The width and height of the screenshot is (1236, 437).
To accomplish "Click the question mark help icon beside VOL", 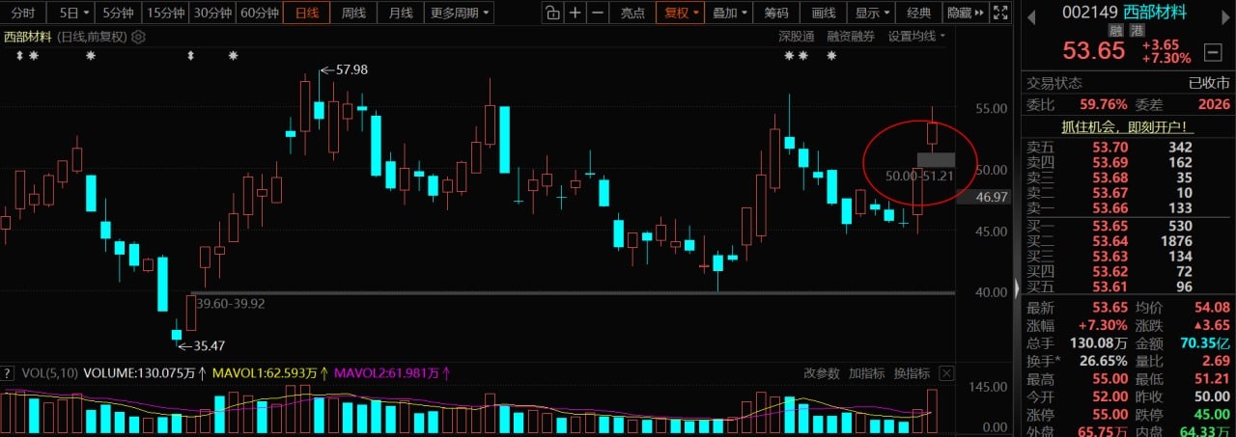I will pyautogui.click(x=7, y=372).
